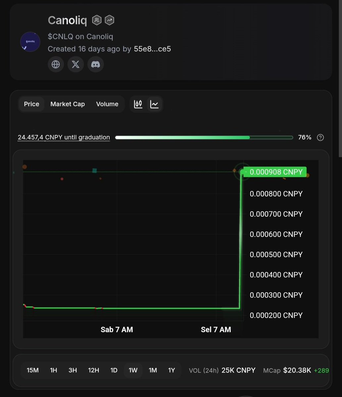Click the '$CNLQ on Canoliq' ticker text

(x=80, y=36)
